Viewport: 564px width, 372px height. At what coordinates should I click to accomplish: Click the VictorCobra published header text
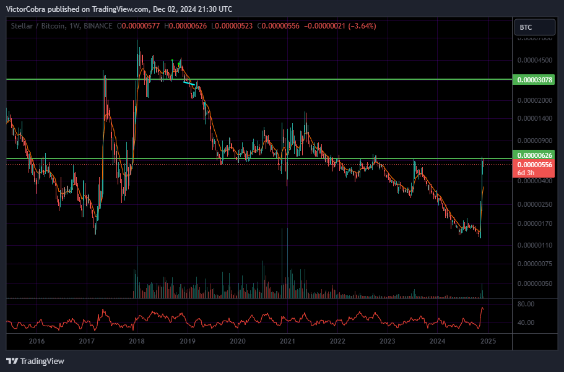pos(119,9)
